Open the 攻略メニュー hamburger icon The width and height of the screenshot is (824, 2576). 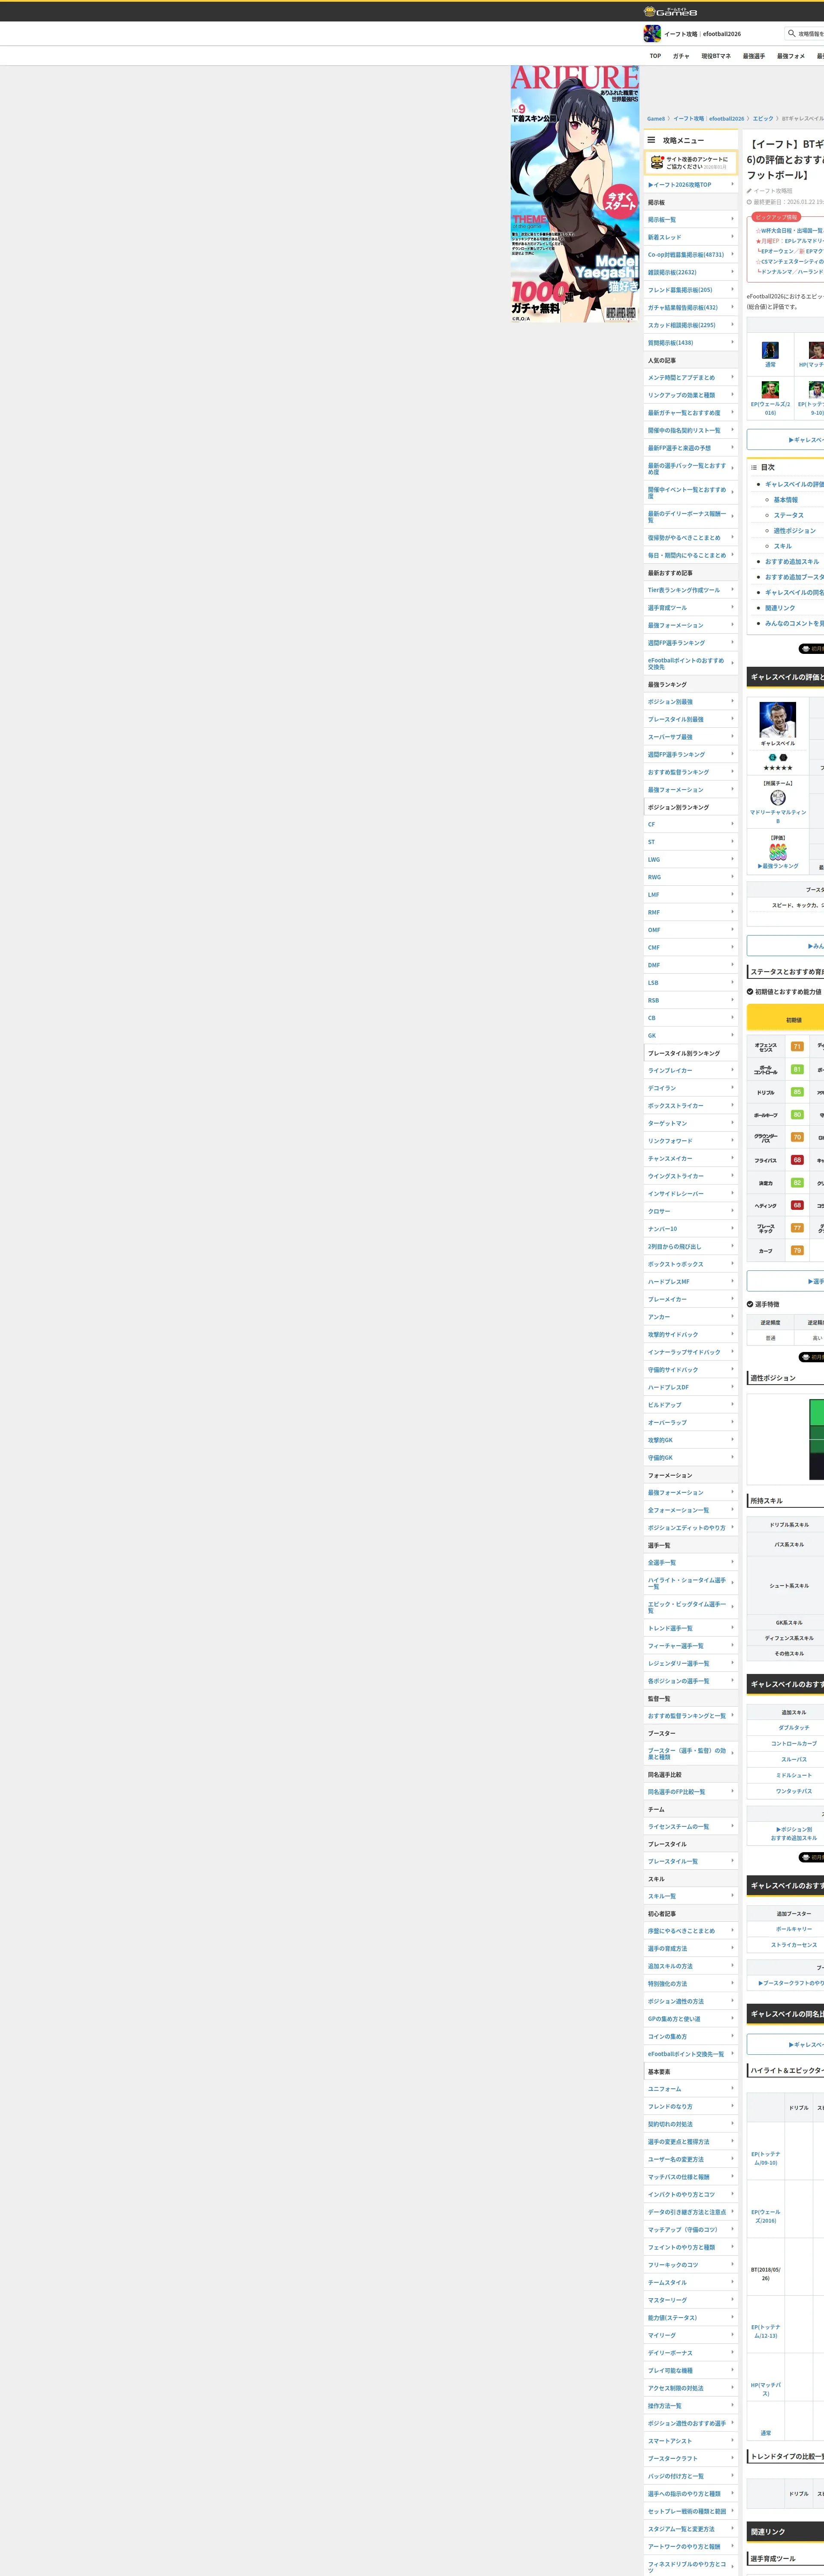tap(651, 140)
